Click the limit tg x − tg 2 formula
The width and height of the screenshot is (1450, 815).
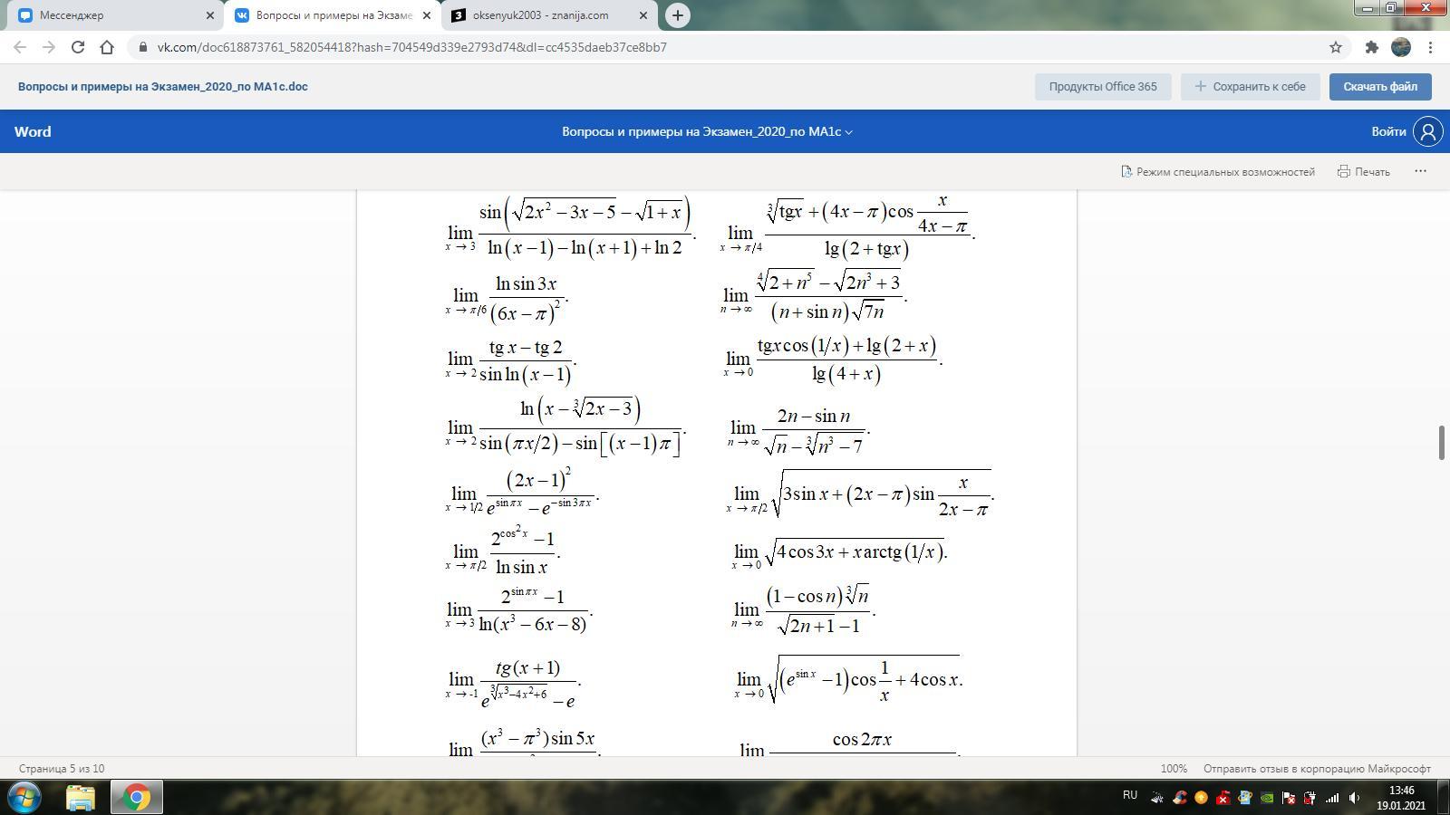(511, 360)
